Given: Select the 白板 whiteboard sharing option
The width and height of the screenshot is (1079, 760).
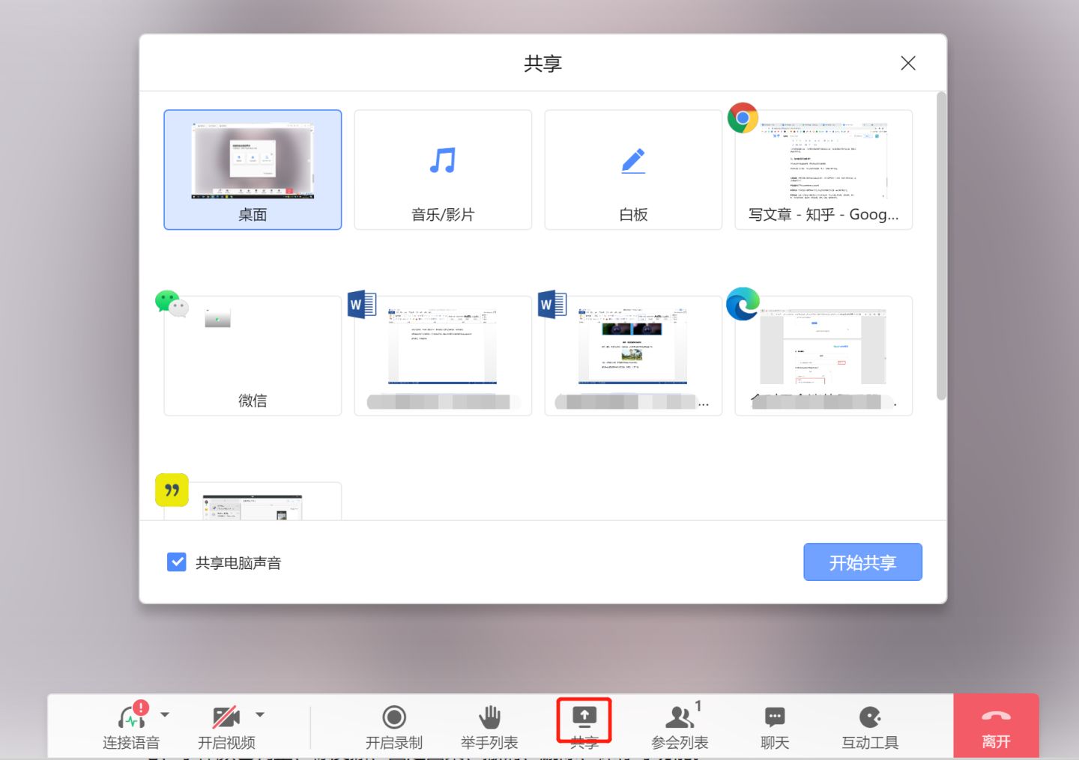Looking at the screenshot, I should coord(633,168).
